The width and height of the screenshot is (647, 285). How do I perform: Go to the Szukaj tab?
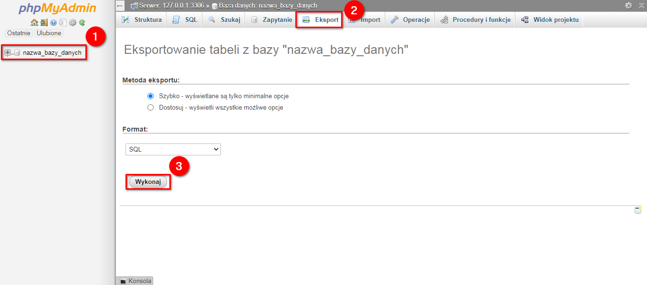point(224,20)
